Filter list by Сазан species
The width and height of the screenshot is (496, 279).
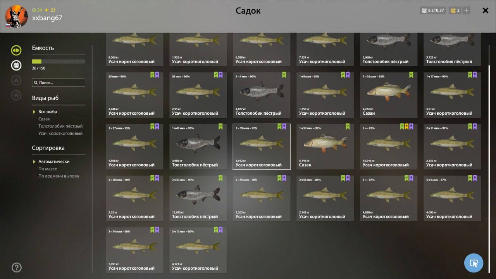tap(44, 119)
